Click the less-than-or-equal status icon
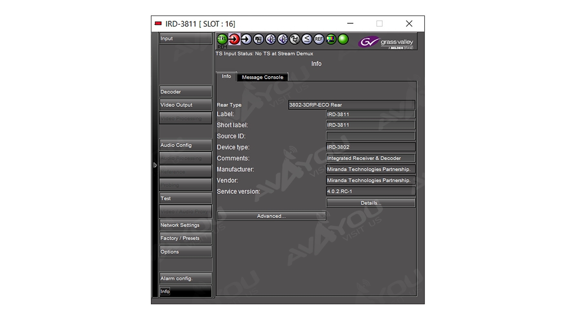The width and height of the screenshot is (580, 326). click(x=307, y=39)
